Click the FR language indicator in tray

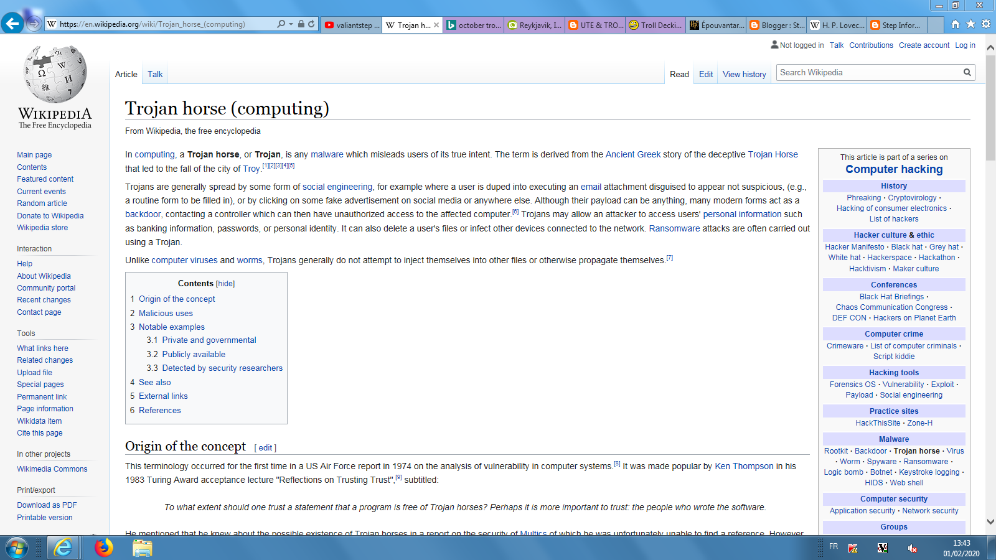[x=834, y=546]
